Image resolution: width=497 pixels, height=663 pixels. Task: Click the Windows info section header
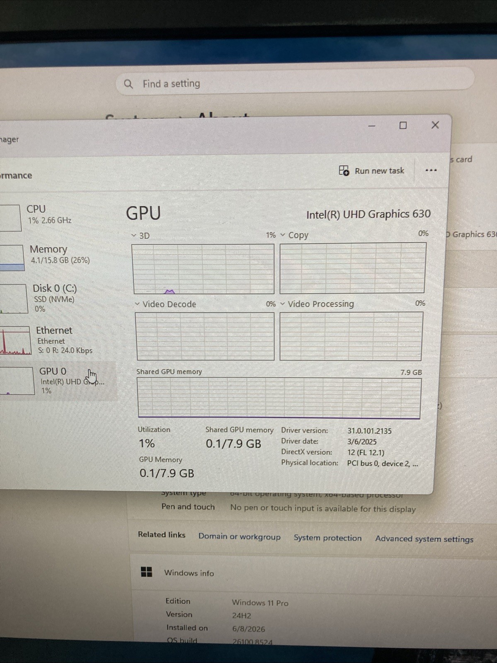(x=313, y=573)
